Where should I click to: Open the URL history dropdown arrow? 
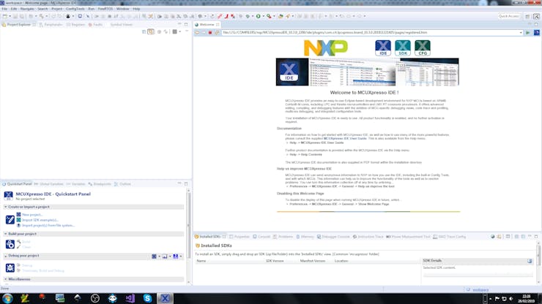521,33
